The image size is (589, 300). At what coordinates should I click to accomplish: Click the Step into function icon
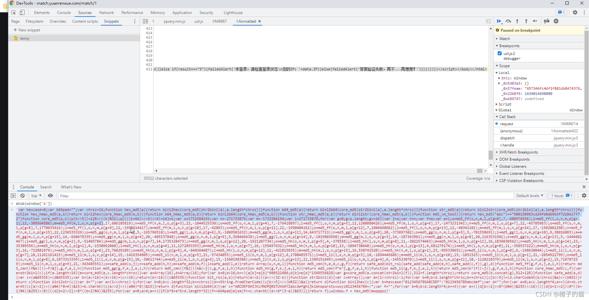(517, 21)
